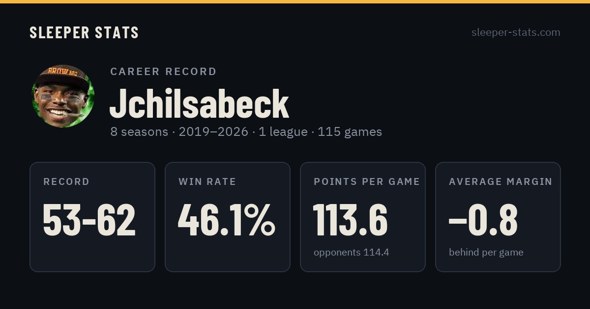Open the sleeper-stats.com link

516,32
